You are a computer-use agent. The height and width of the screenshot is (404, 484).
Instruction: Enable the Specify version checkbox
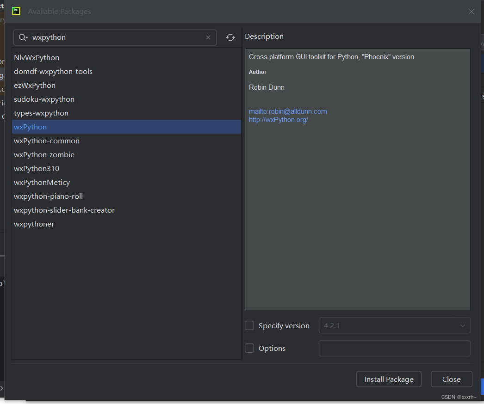249,325
